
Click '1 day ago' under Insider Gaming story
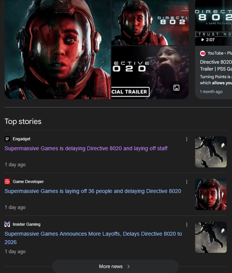click(x=15, y=252)
